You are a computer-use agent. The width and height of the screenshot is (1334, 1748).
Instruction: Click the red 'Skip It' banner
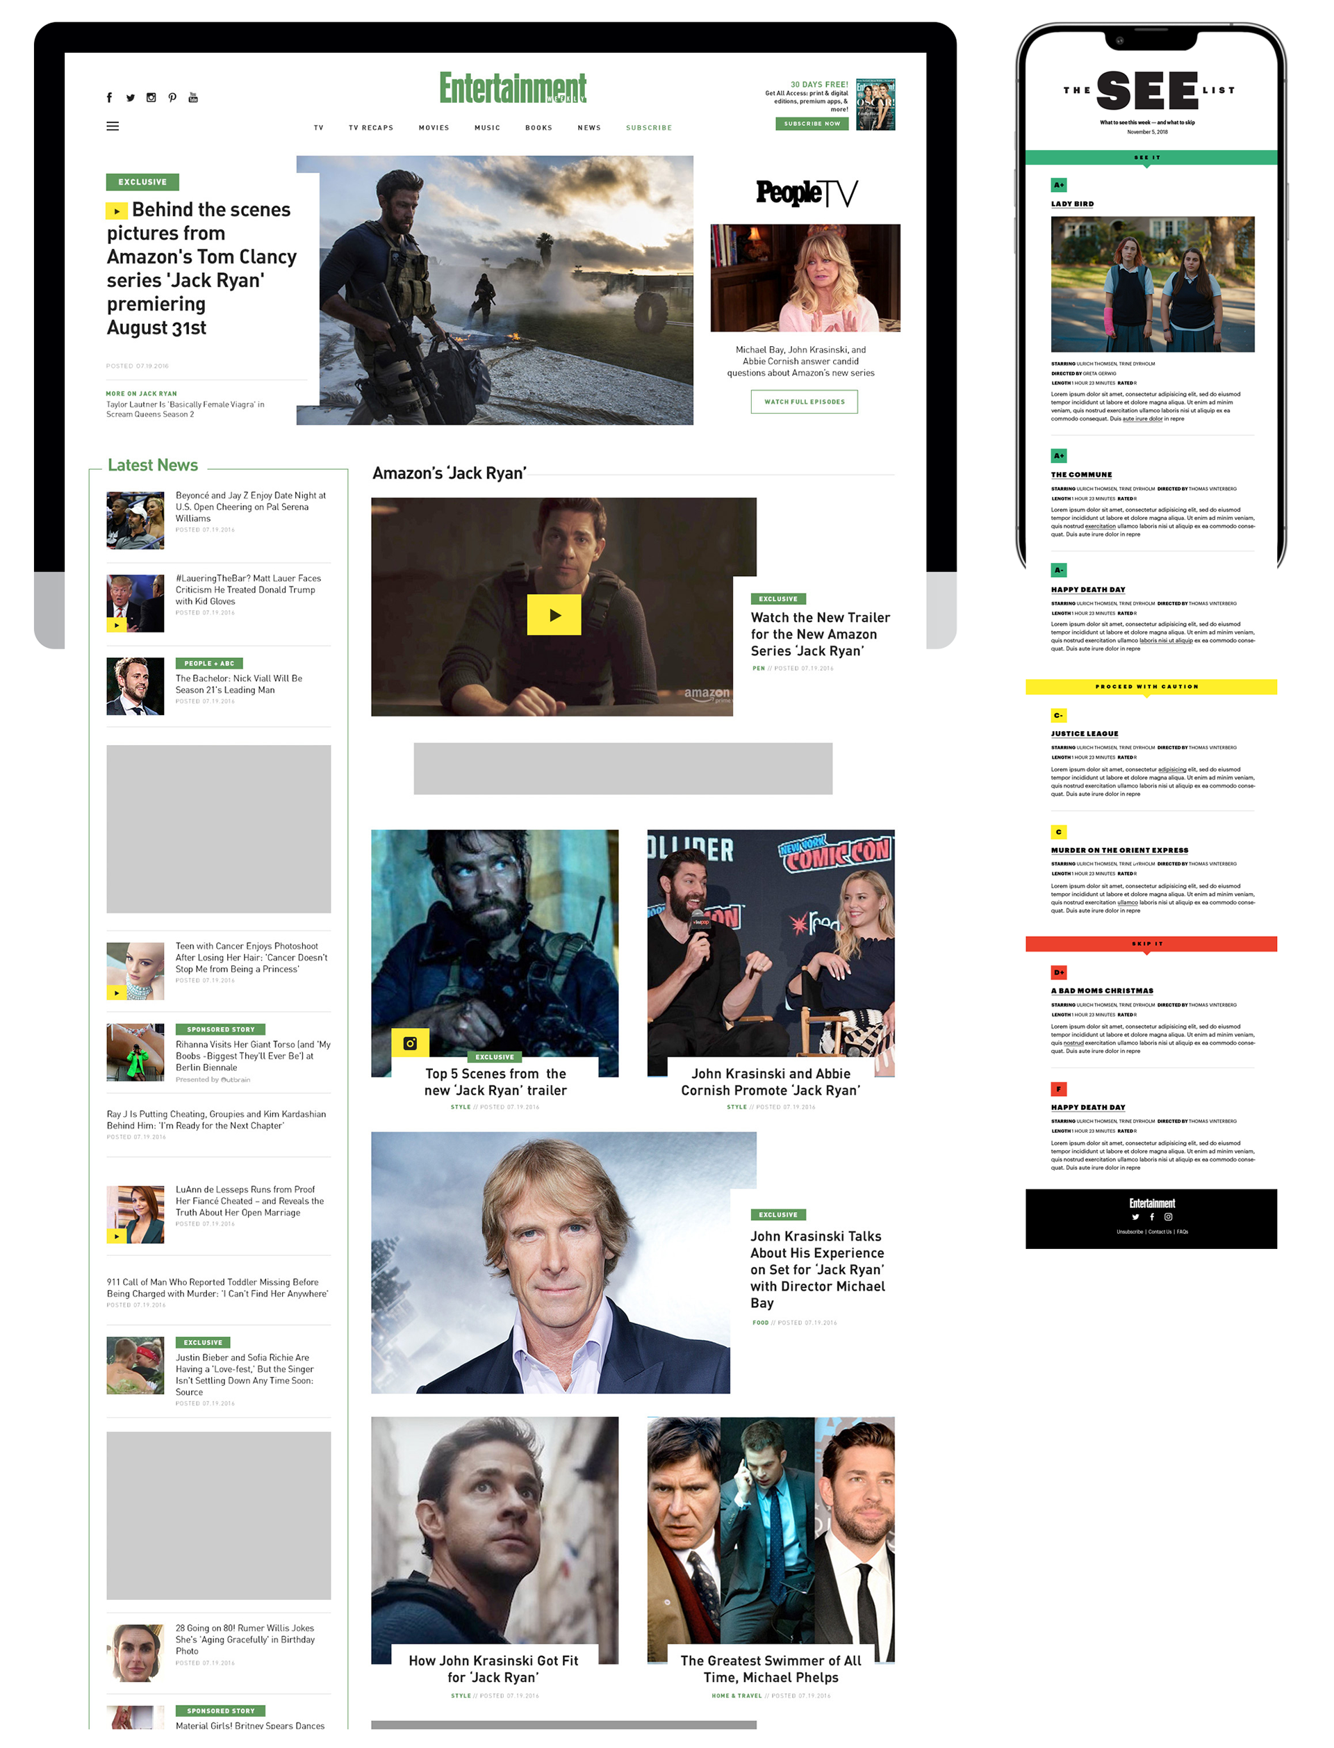tap(1151, 945)
